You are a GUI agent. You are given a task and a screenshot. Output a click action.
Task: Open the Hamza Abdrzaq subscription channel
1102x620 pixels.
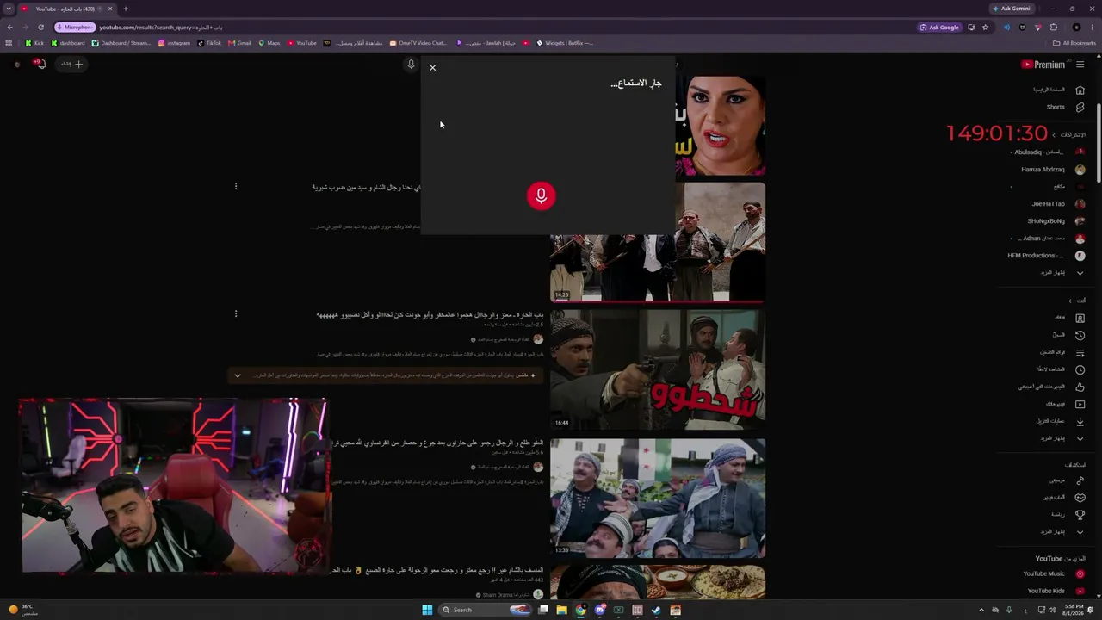tap(1052, 170)
